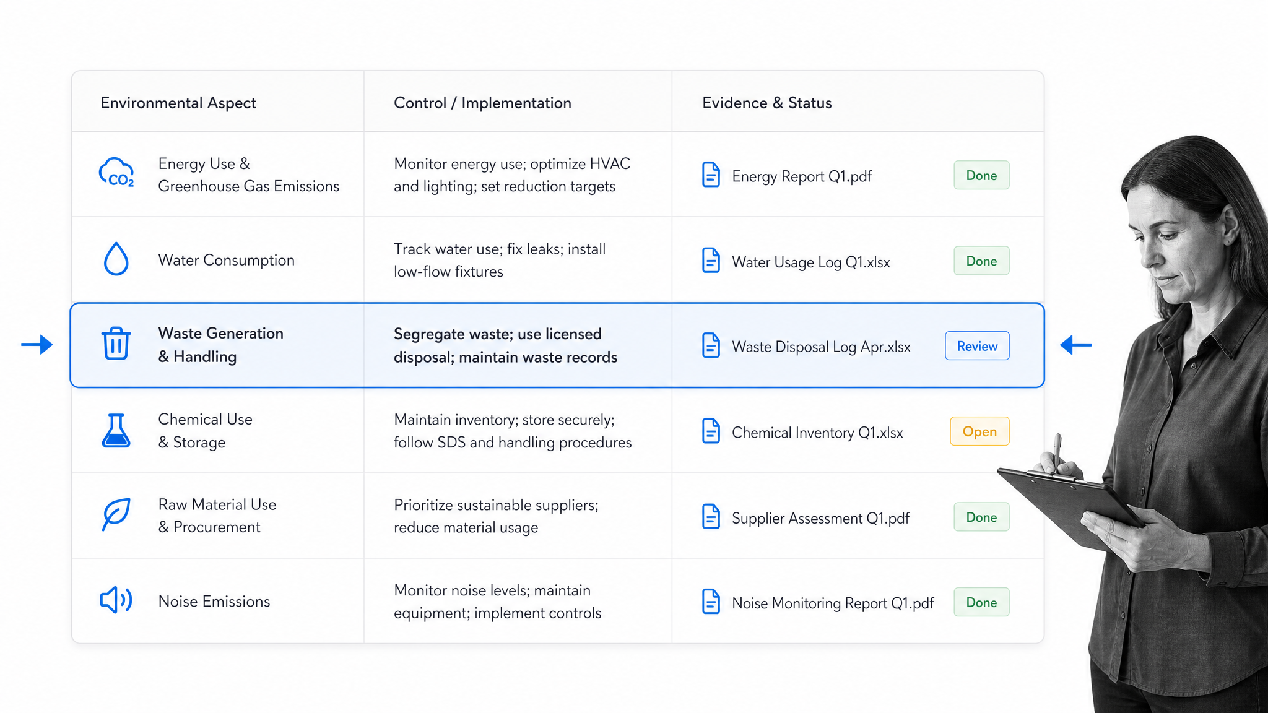Click the Done badge for Energy Report
1268x713 pixels.
(981, 175)
